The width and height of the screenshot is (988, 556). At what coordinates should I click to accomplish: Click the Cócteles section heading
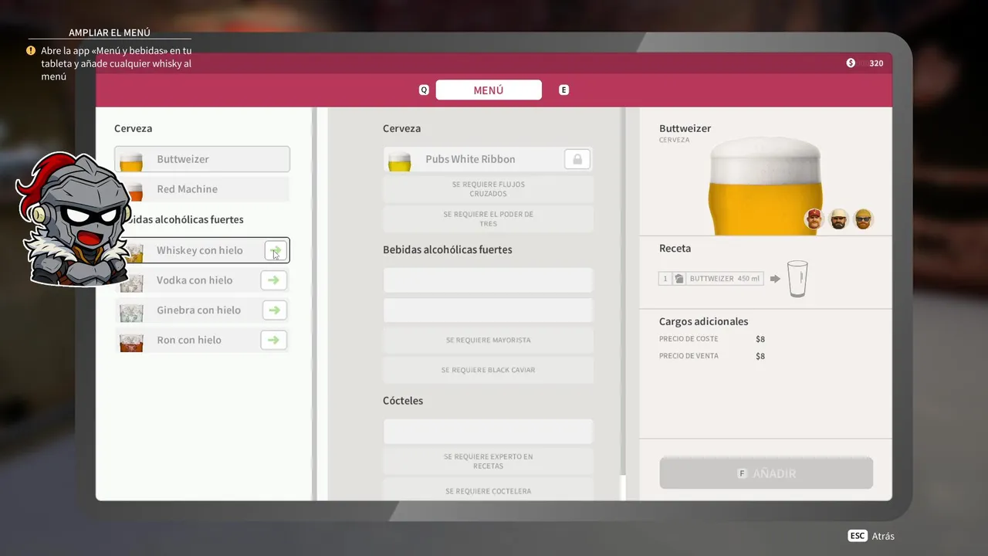[403, 401]
